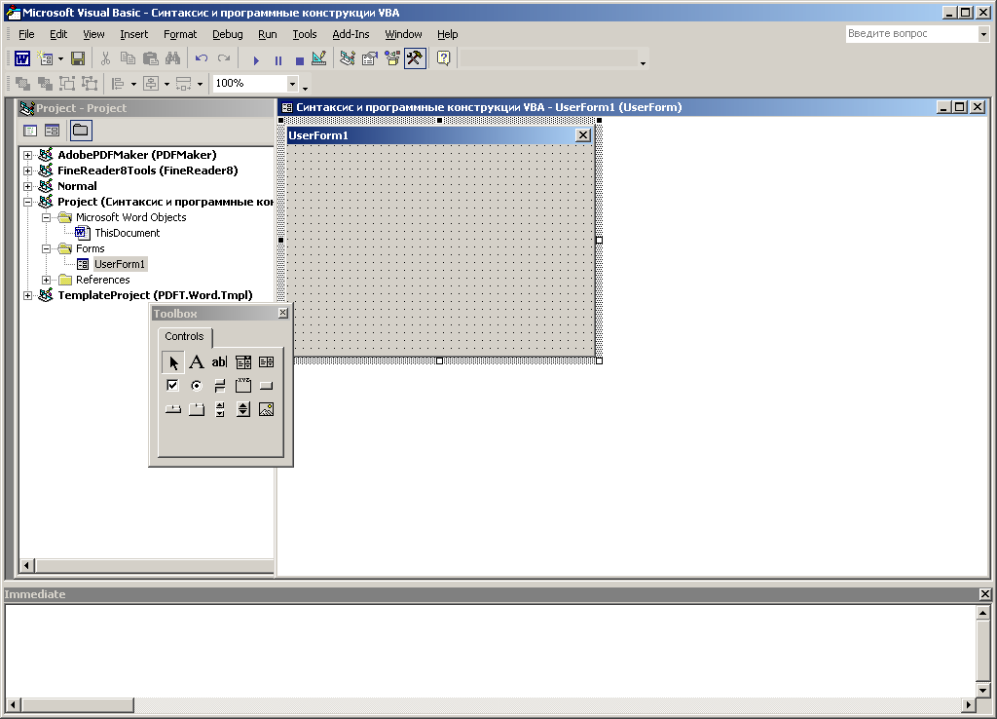This screenshot has height=719, width=997.
Task: Select the MultiPage control in the Toolbox
Action: (197, 409)
